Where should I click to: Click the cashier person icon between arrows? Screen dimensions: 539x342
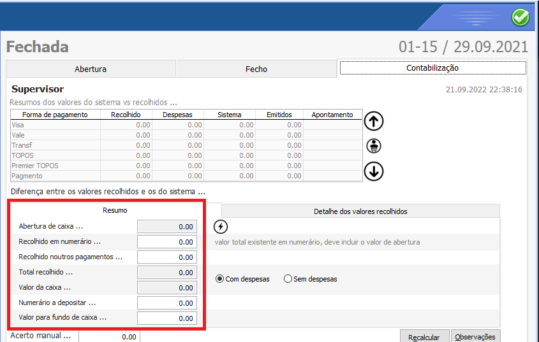(x=374, y=146)
